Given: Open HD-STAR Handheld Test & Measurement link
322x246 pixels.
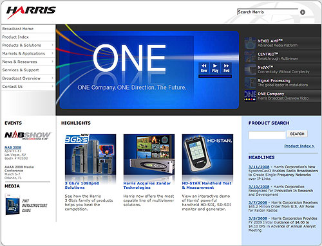Looking at the screenshot, I should [207, 186].
